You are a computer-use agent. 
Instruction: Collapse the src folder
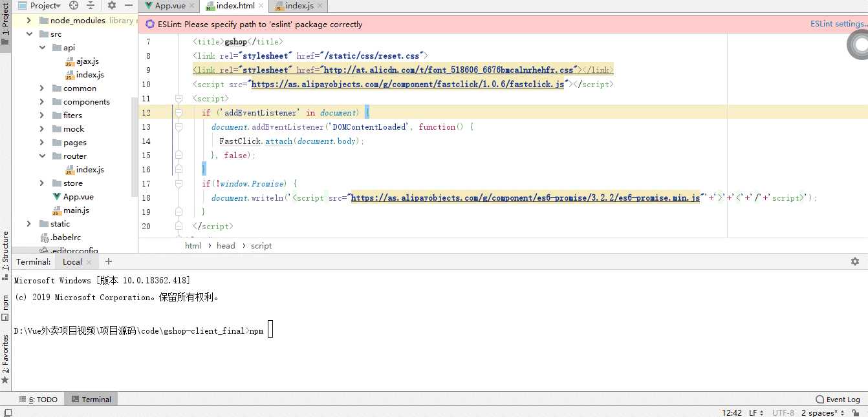pos(29,34)
